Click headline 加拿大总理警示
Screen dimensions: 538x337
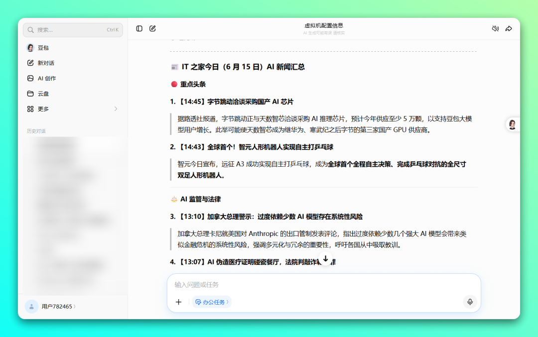pos(231,217)
